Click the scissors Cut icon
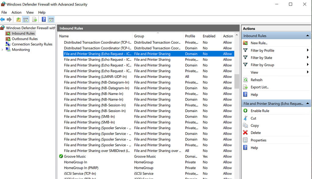Image resolution: width=312 pixels, height=179 pixels. tap(246, 118)
